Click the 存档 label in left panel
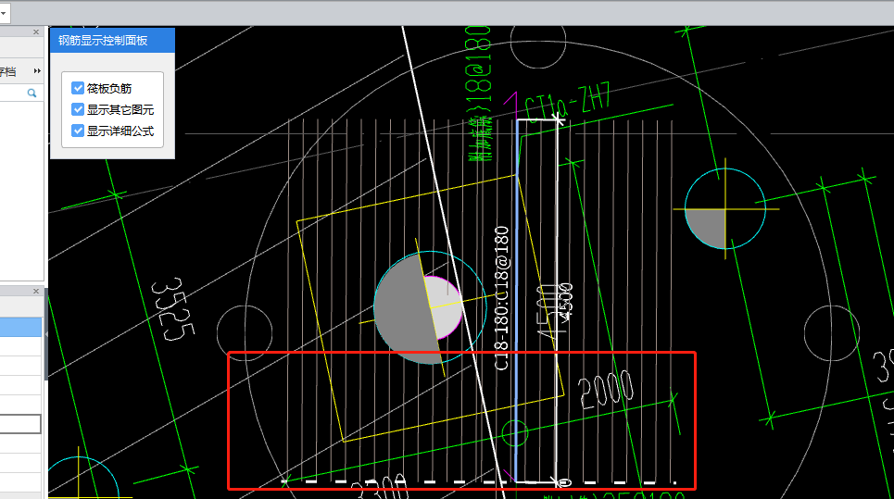This screenshot has height=499, width=894. 8,72
